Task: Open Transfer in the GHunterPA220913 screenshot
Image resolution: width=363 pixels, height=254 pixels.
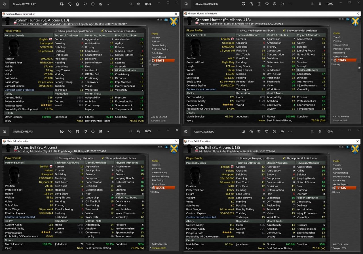Action: click(156, 38)
